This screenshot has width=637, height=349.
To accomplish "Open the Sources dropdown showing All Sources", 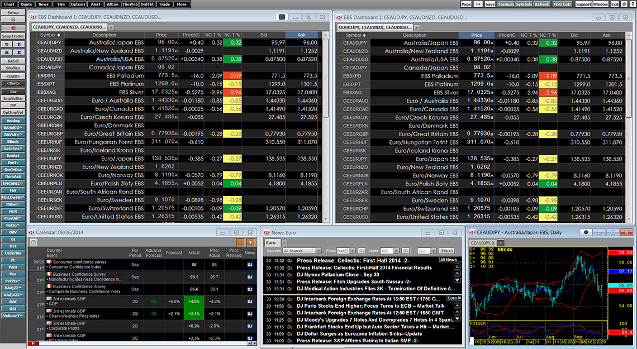I will click(x=302, y=251).
